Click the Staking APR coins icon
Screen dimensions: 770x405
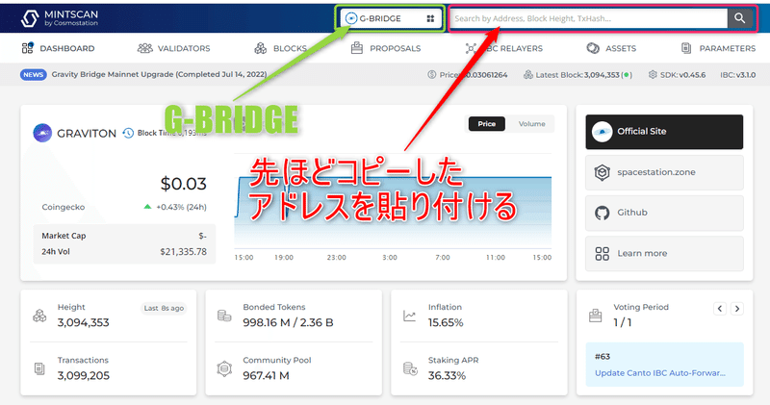[410, 368]
